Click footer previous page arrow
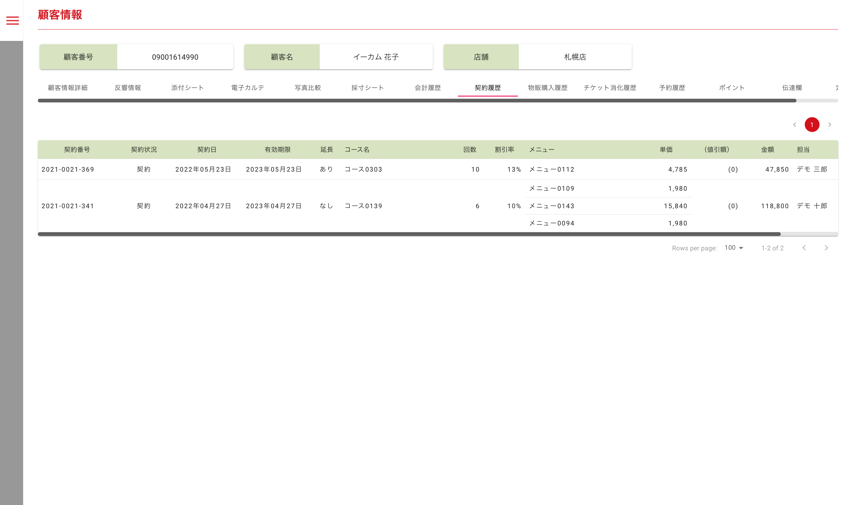 pyautogui.click(x=804, y=248)
